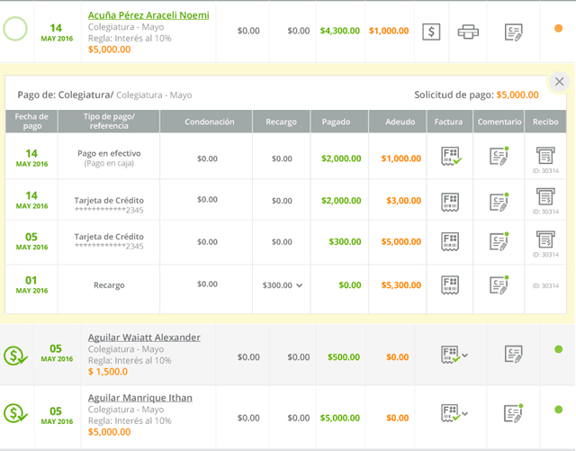576x451 pixels.
Task: Click the $ 1,500.0 amount under Aguilar Waiatt
Action: [108, 372]
